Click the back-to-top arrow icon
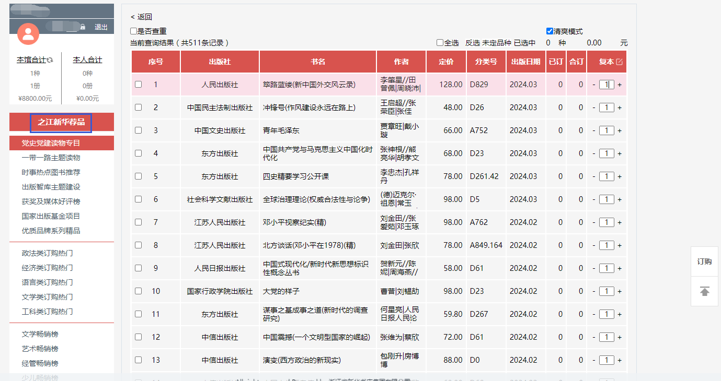This screenshot has width=721, height=381. [704, 291]
